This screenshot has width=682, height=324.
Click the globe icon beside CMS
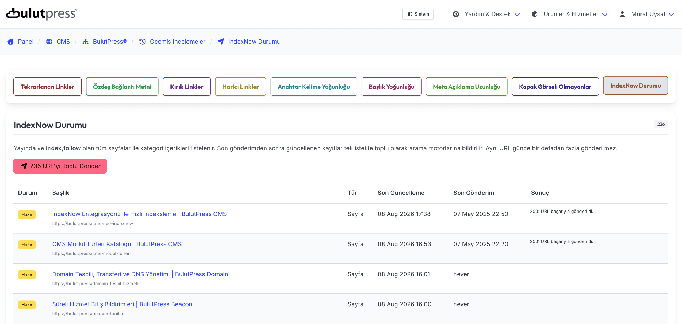pyautogui.click(x=49, y=42)
